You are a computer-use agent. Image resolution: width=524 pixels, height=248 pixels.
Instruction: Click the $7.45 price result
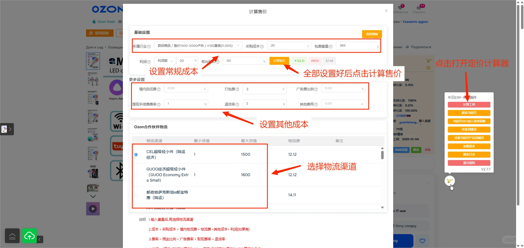coord(329,61)
